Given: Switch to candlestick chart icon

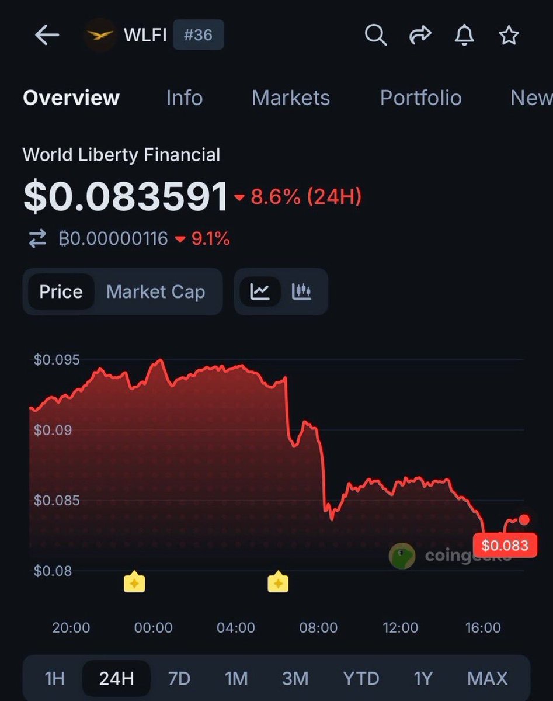Looking at the screenshot, I should click(x=301, y=291).
